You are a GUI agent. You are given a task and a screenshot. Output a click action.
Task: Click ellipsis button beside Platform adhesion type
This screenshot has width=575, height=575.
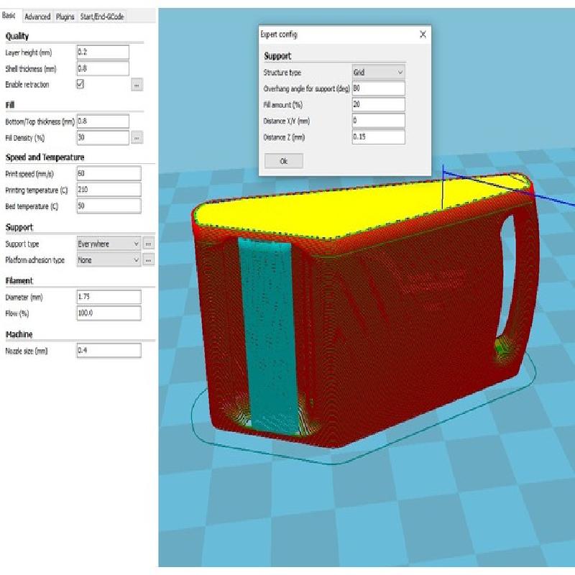coord(149,260)
